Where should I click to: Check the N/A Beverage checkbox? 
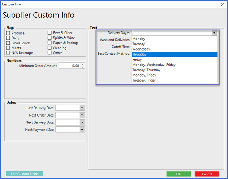8,53
